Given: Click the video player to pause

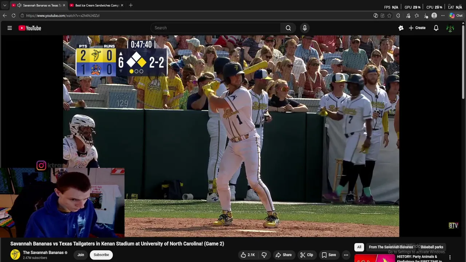Looking at the screenshot, I should [x=231, y=136].
